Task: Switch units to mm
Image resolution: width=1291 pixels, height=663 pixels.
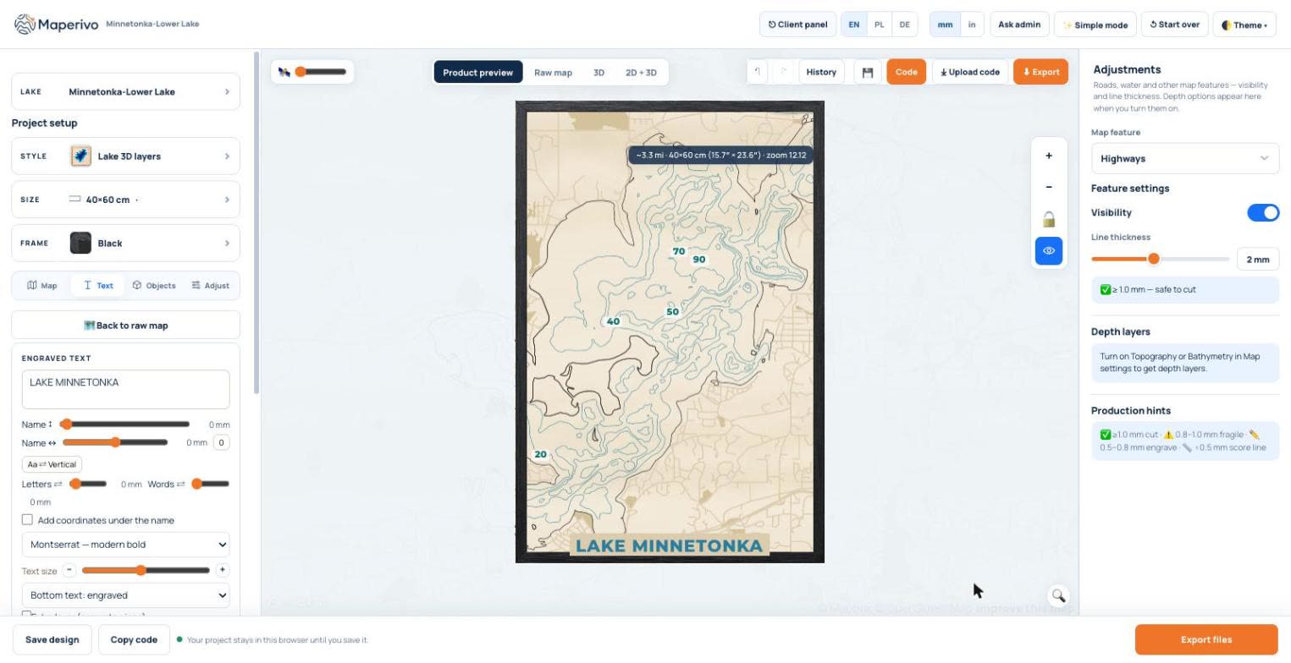Action: (945, 25)
